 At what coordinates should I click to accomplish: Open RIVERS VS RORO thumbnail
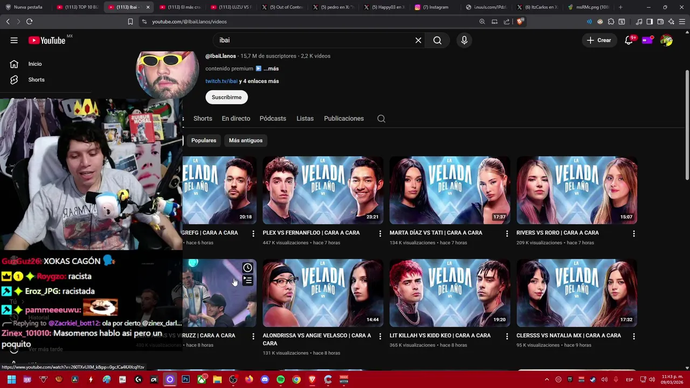577,190
